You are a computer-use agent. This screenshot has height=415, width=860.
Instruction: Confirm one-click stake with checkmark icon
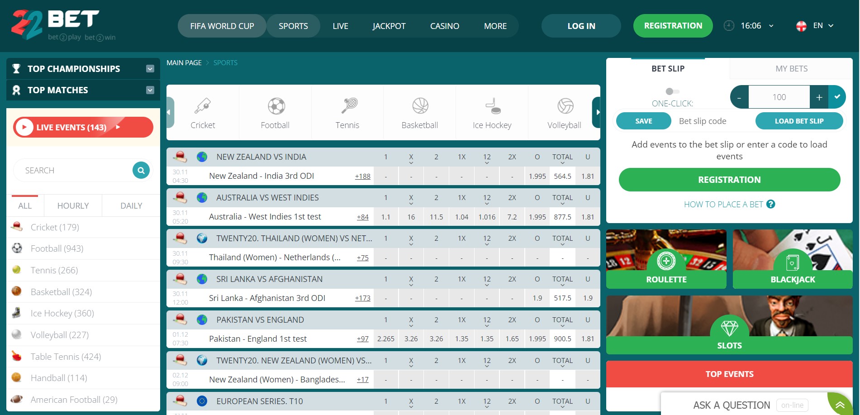pos(837,97)
